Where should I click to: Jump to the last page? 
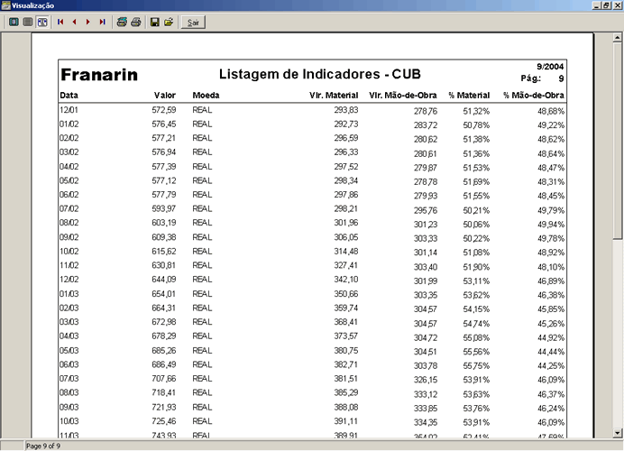coord(102,22)
